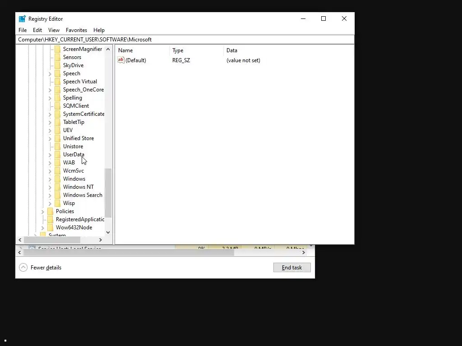This screenshot has width=462, height=346.
Task: Open the File menu
Action: tap(23, 30)
